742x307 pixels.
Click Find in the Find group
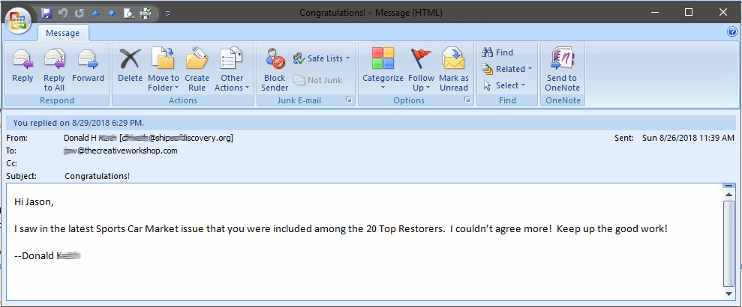click(498, 52)
